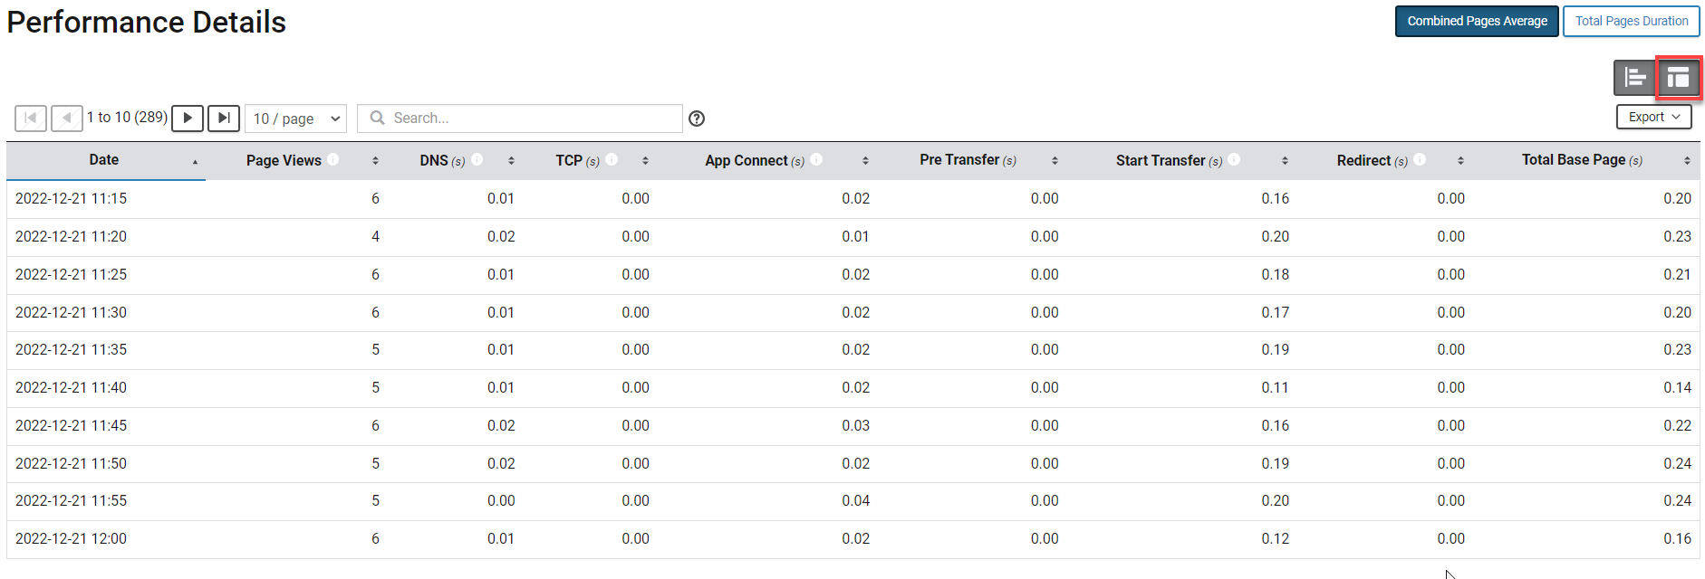This screenshot has height=579, width=1705.
Task: Select the Combined Pages Average view
Action: point(1477,21)
